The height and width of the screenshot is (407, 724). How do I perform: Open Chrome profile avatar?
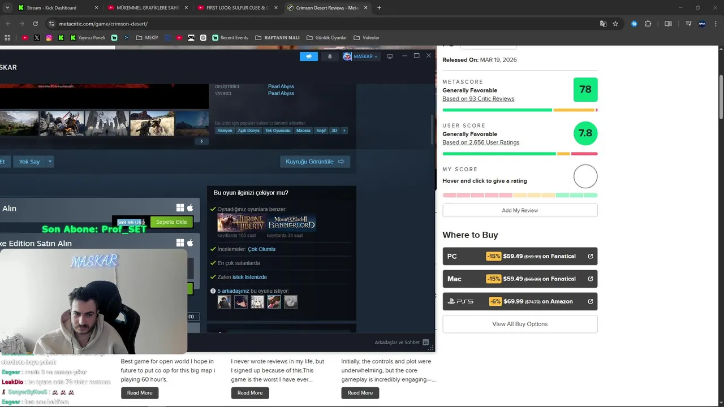point(703,24)
